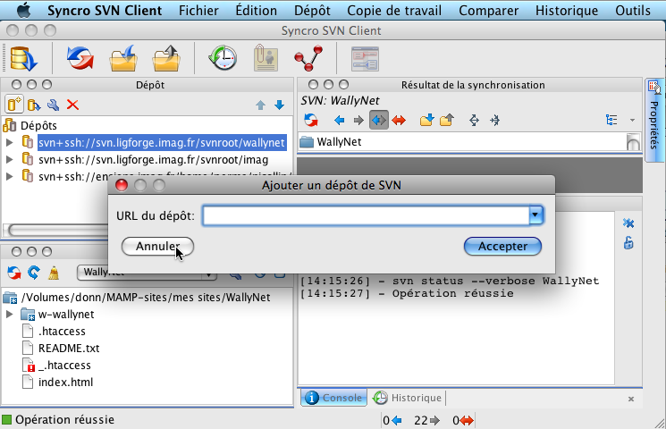Expand the svnroot/imag repository node
The height and width of the screenshot is (429, 666).
9,159
